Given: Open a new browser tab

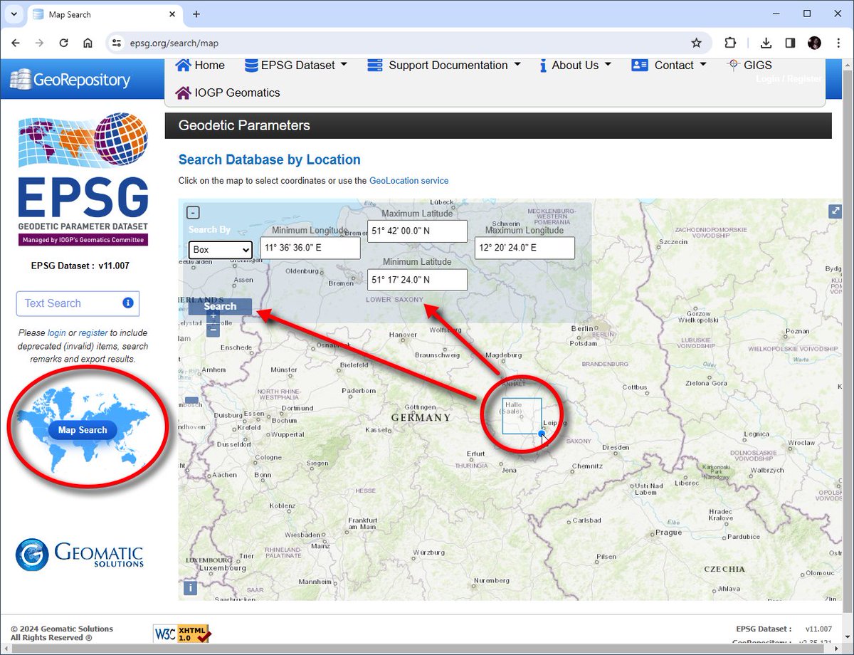Looking at the screenshot, I should coord(196,14).
